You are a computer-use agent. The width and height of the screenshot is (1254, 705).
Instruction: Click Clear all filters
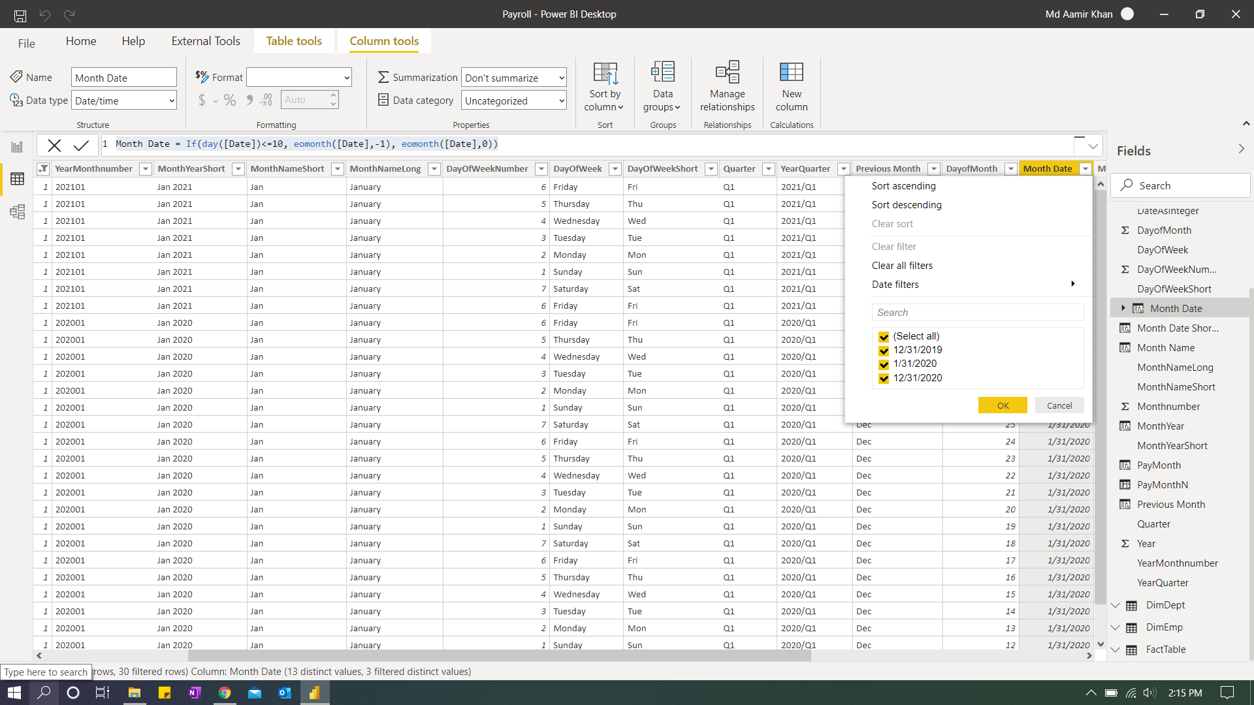click(x=902, y=266)
